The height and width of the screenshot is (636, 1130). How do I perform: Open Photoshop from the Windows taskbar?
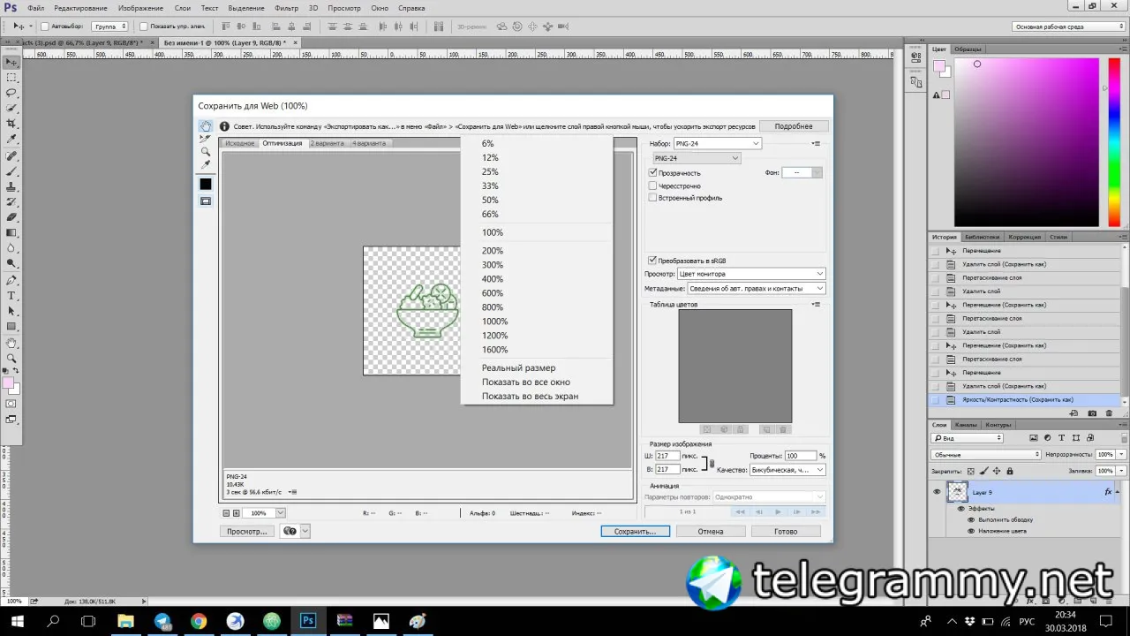[307, 621]
